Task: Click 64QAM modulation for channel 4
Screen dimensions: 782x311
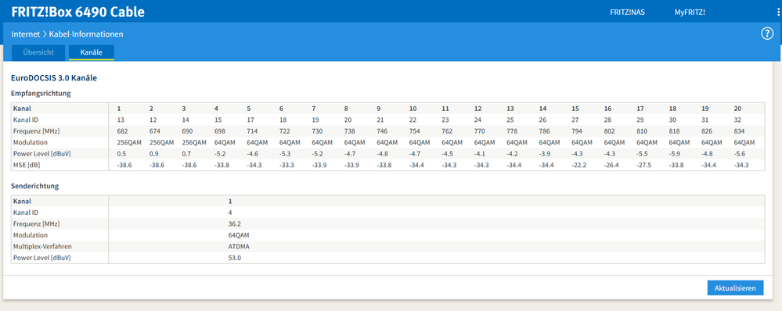Action: pyautogui.click(x=225, y=142)
